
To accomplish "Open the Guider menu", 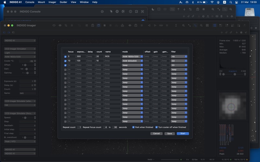I will pyautogui.click(x=63, y=2).
